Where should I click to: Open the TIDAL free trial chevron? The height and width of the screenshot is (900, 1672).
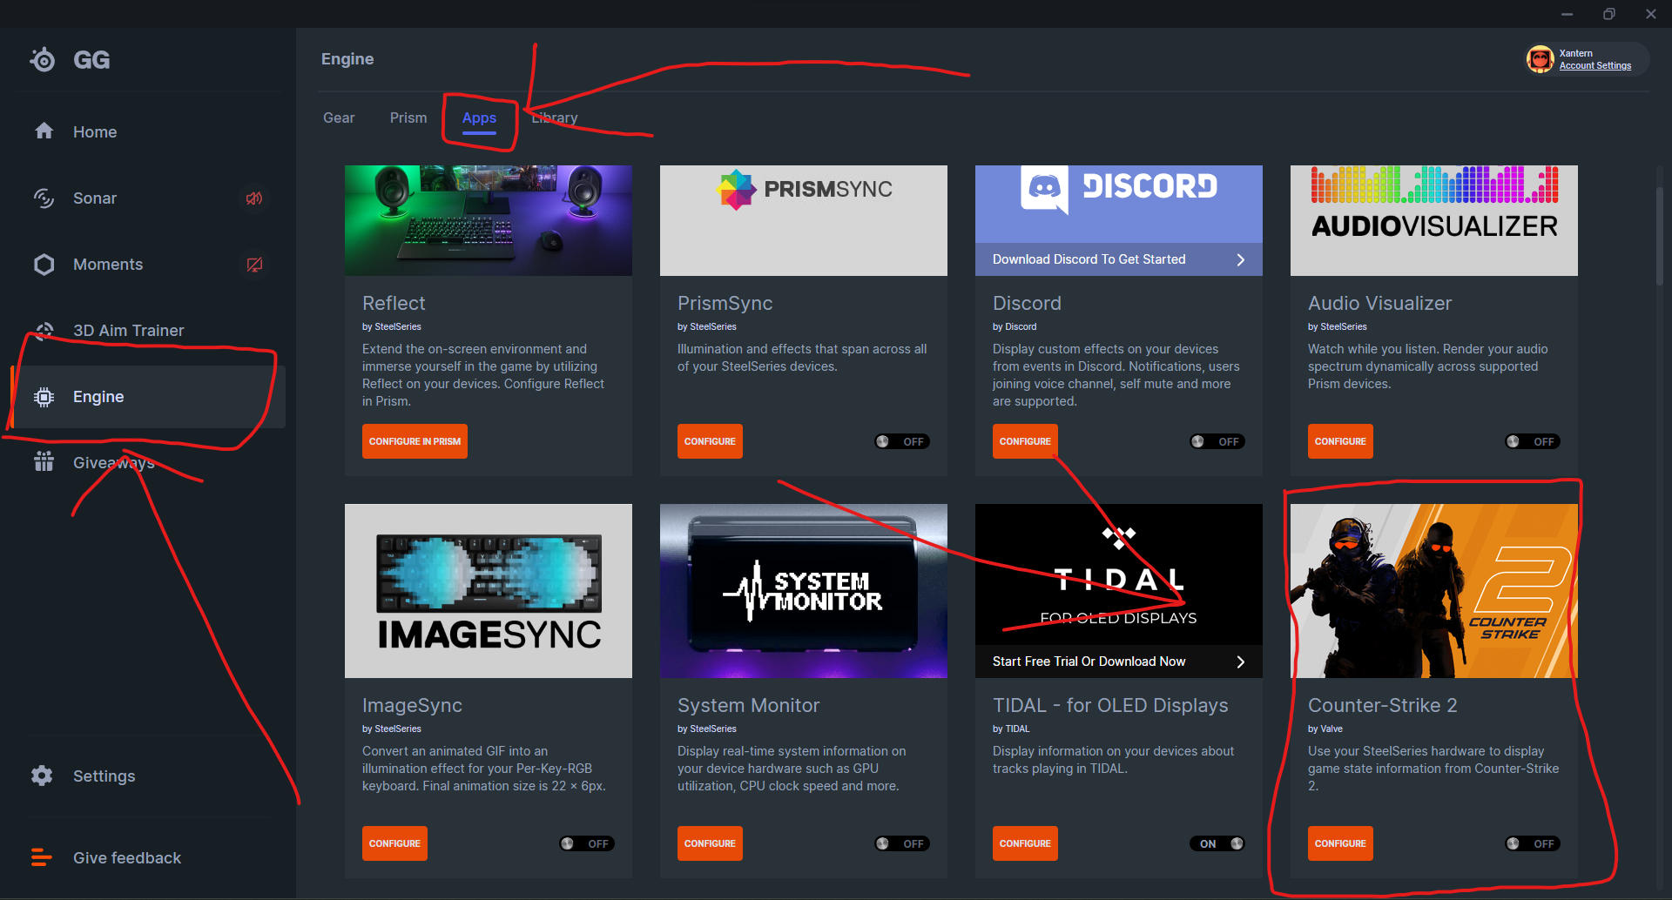[1241, 662]
